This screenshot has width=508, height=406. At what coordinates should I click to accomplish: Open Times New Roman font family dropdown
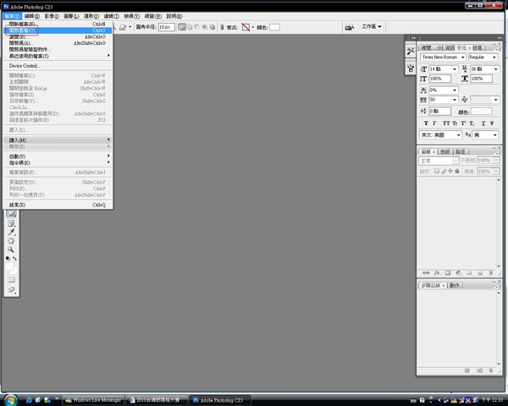click(x=462, y=58)
